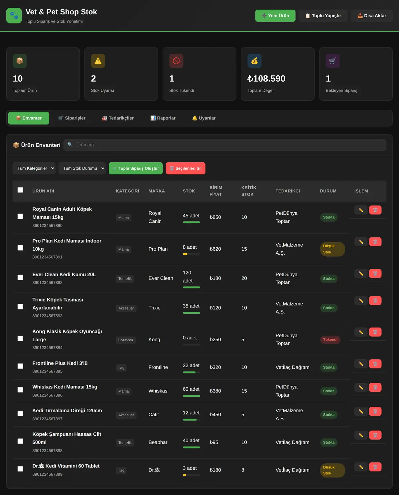Delete selected items with Seçilenleri Sil
The width and height of the screenshot is (399, 495).
pyautogui.click(x=186, y=168)
